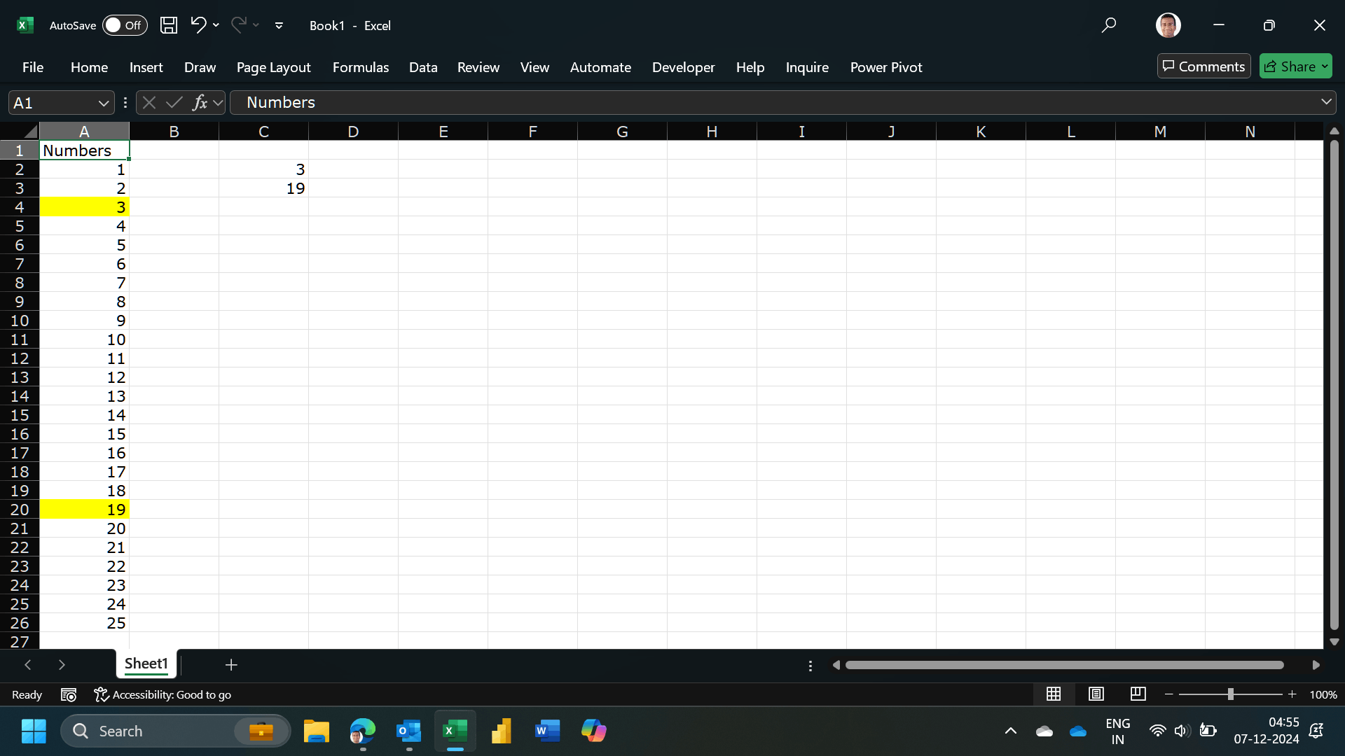Open the Outlook app in taskbar
Viewport: 1345px width, 756px height.
tap(408, 731)
